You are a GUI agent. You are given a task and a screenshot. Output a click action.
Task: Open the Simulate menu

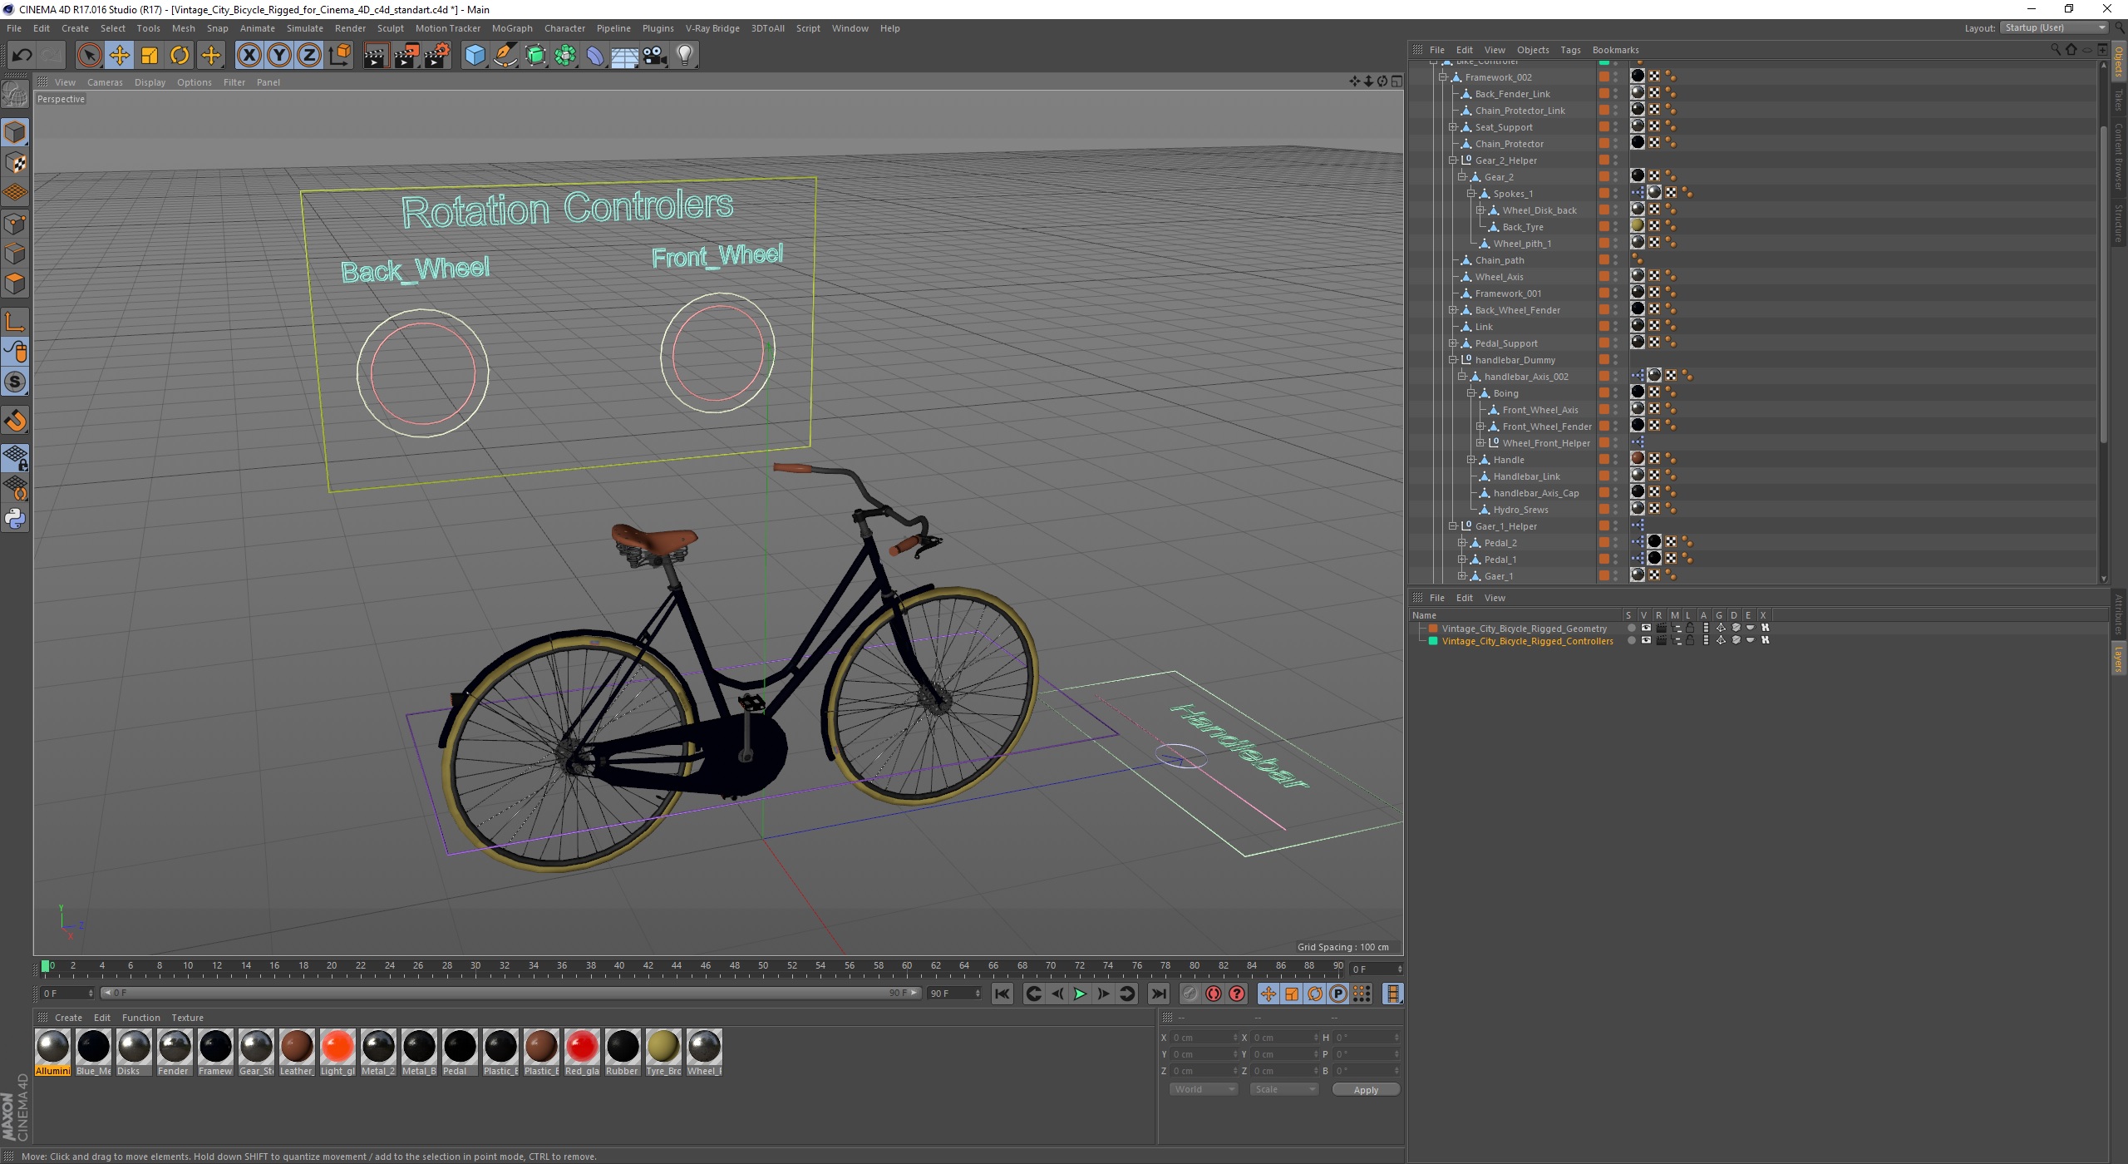pyautogui.click(x=305, y=28)
